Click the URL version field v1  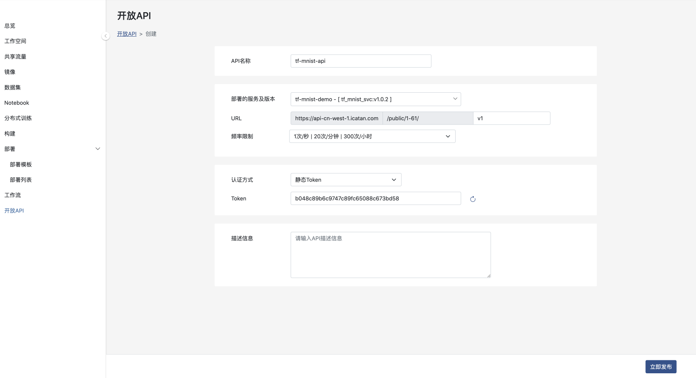click(511, 118)
